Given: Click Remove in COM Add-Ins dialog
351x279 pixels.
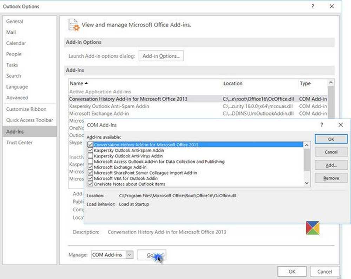Looking at the screenshot, I should click(x=331, y=178).
